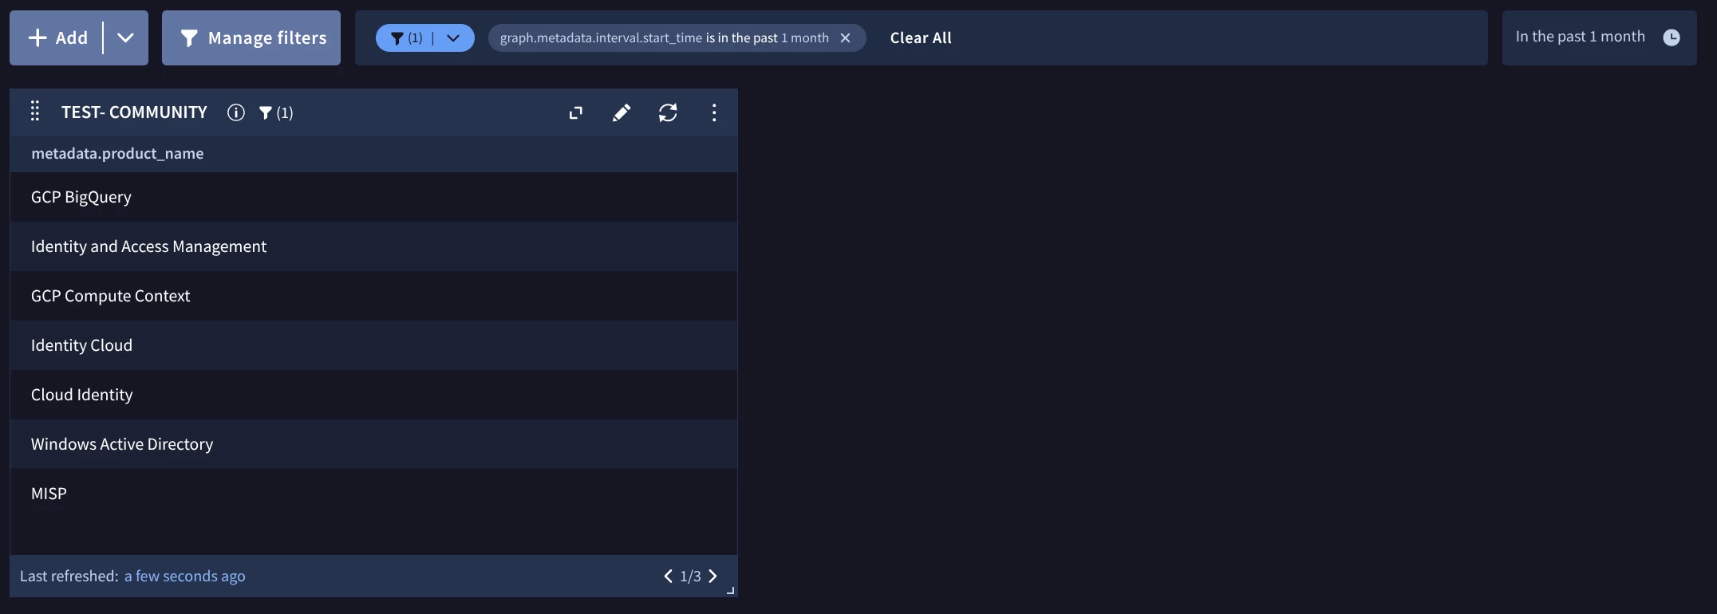Open the 'In the past 1 month' time picker
Screen dimensions: 1717x614
point(1599,37)
